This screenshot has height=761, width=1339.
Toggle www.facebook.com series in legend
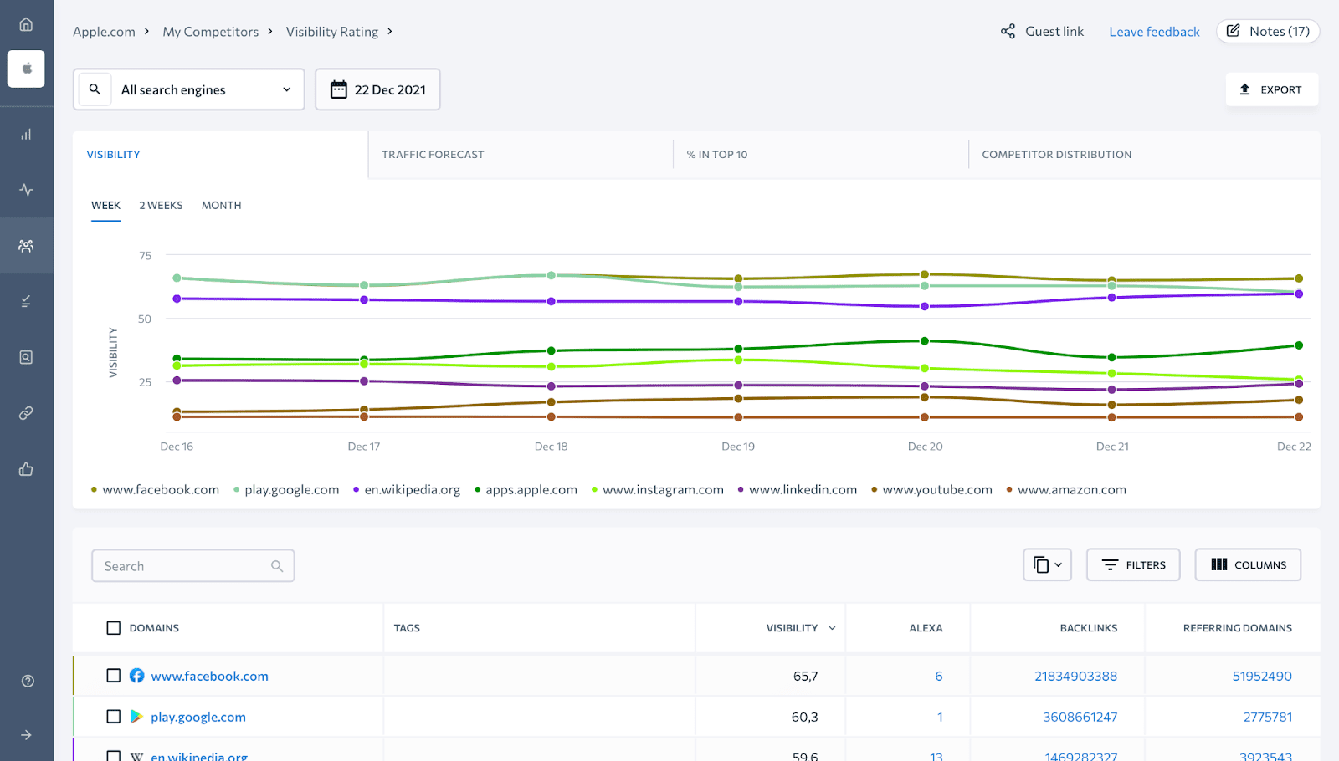[x=155, y=489]
